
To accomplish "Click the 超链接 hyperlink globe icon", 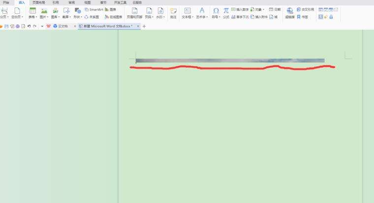I will click(290, 11).
